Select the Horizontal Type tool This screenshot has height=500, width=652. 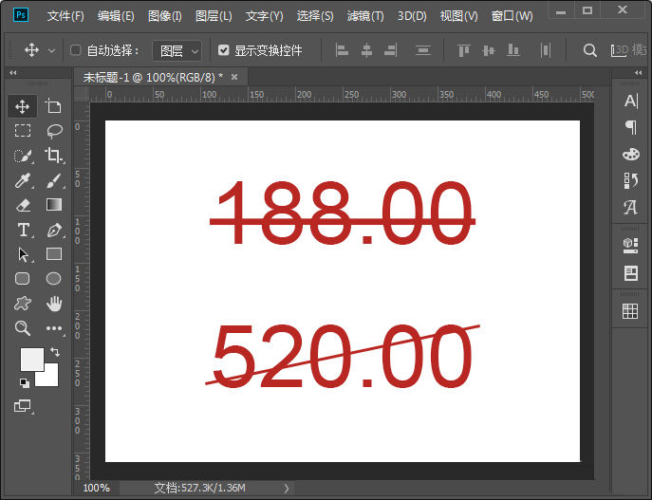click(23, 230)
